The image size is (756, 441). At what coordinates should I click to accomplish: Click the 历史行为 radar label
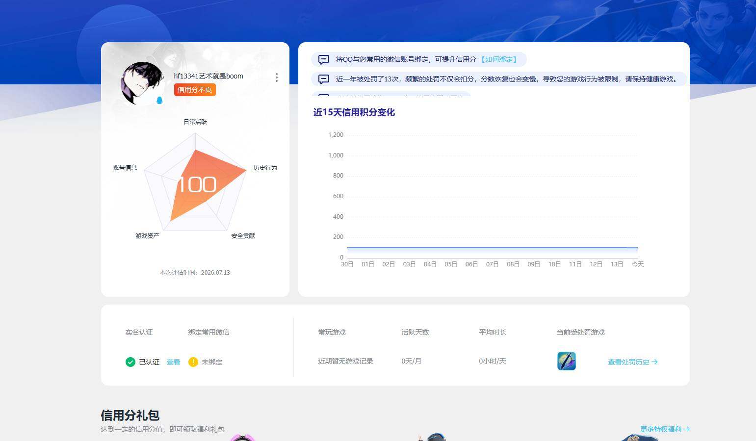tap(265, 168)
